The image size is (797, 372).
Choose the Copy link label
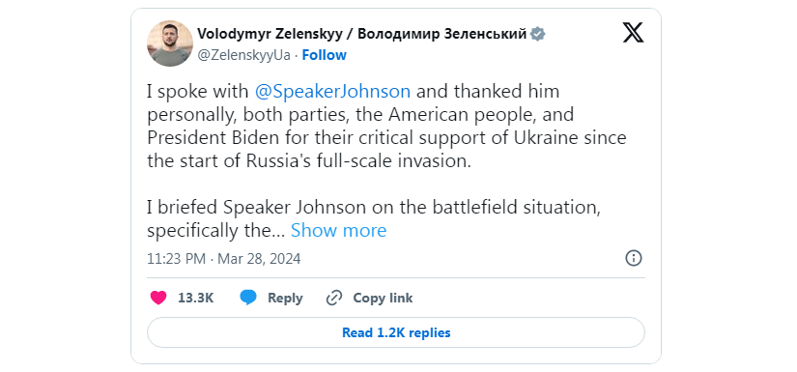click(383, 298)
